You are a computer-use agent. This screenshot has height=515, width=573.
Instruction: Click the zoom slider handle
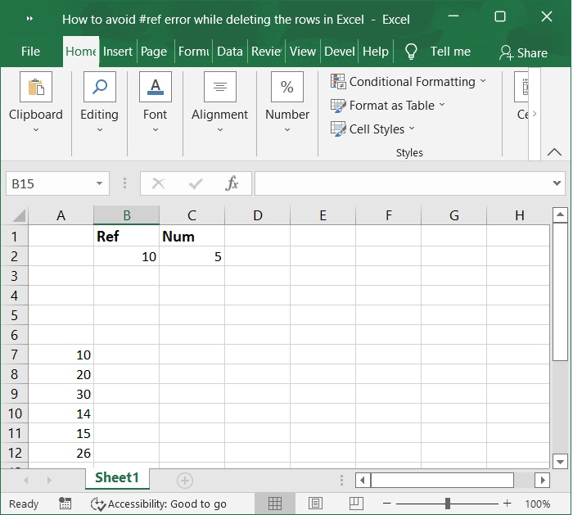[448, 504]
